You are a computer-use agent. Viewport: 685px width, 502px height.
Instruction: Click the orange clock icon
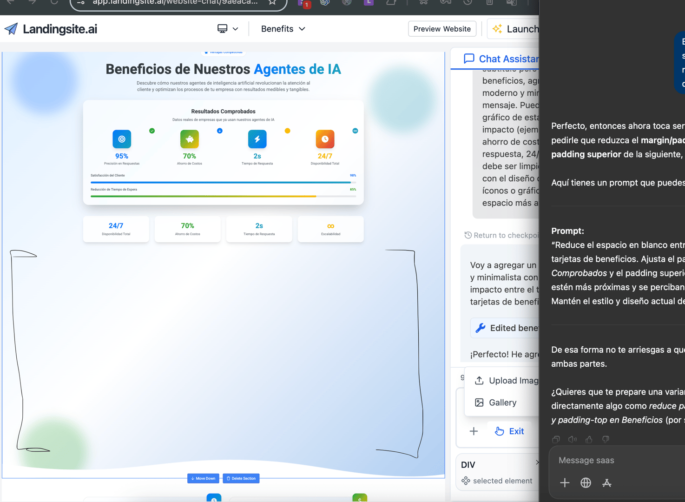[x=325, y=139]
